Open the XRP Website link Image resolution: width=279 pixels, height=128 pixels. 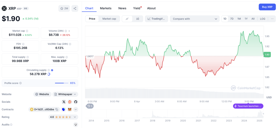click(x=42, y=94)
